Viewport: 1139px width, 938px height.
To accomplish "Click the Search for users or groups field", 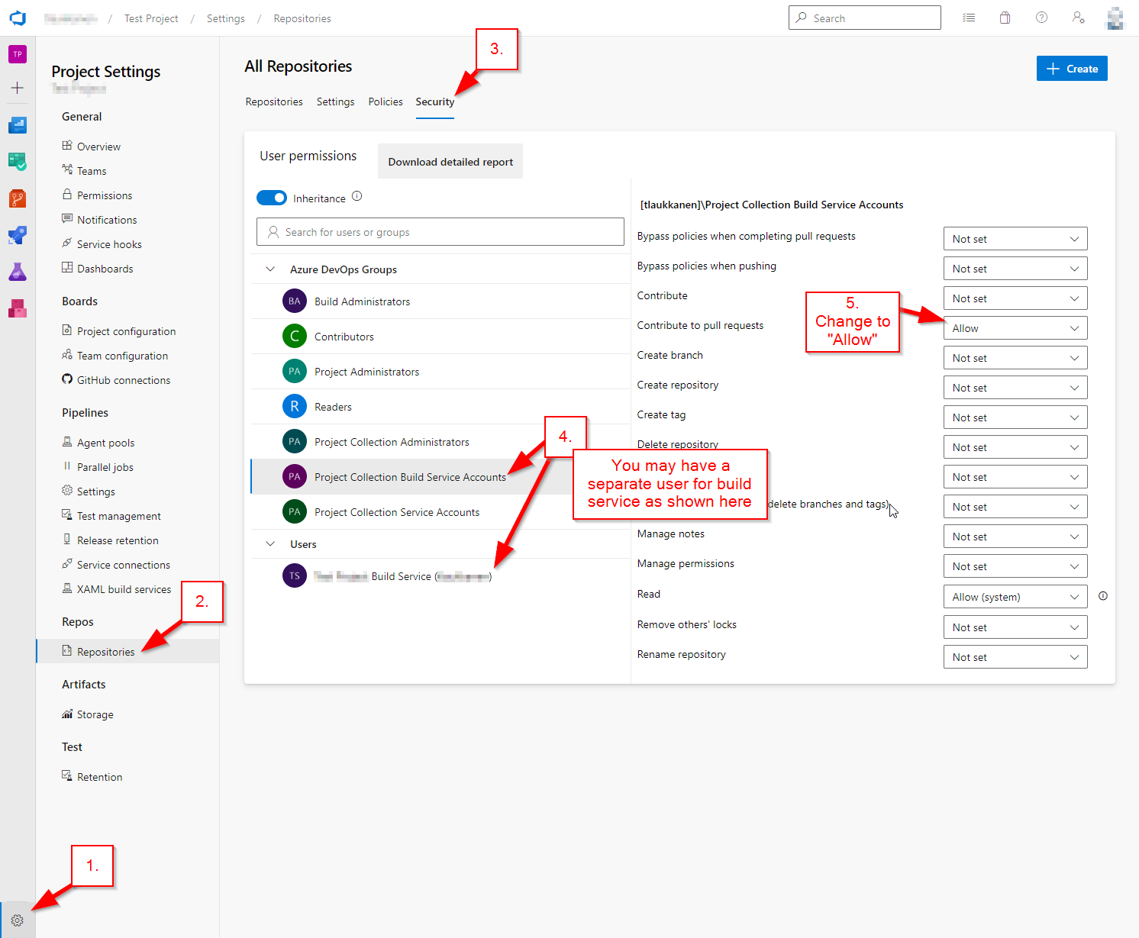I will click(440, 232).
